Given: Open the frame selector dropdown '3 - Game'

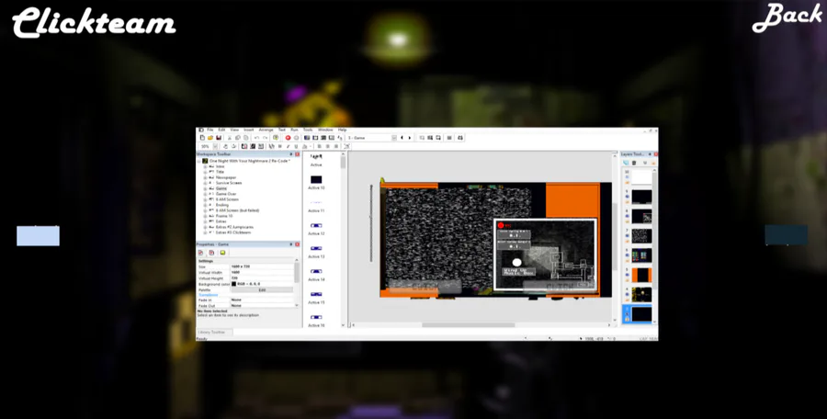Looking at the screenshot, I should pos(394,138).
